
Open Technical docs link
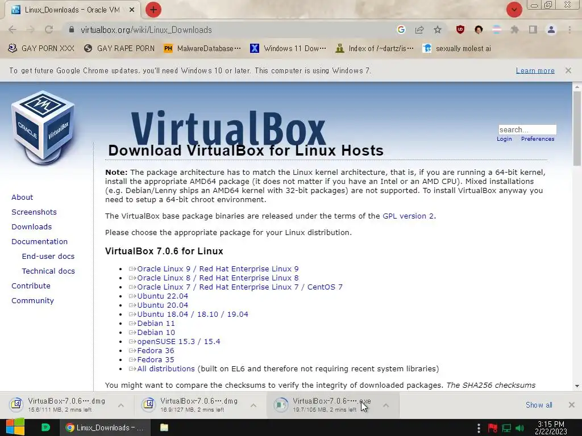point(48,271)
